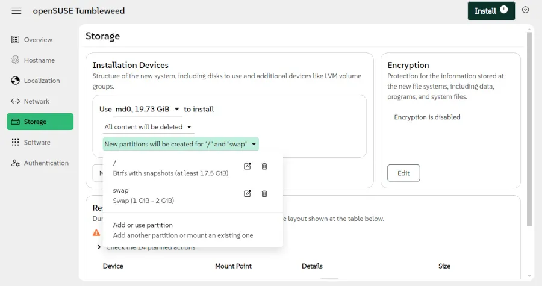Screen dimensions: 542x286
Task: Click the orange warning triangle icon
Action: click(96, 232)
